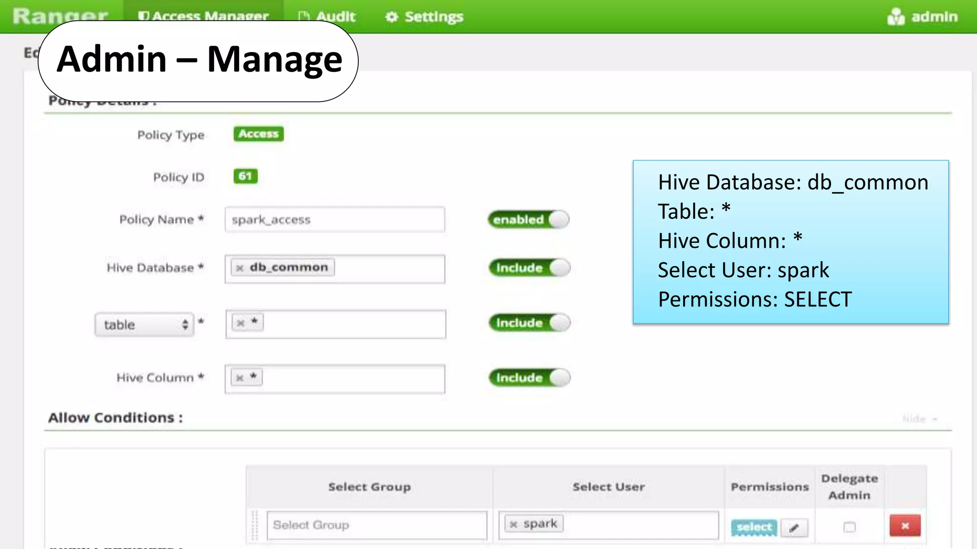Edit permissions with the pencil icon
This screenshot has height=549, width=977.
[794, 528]
